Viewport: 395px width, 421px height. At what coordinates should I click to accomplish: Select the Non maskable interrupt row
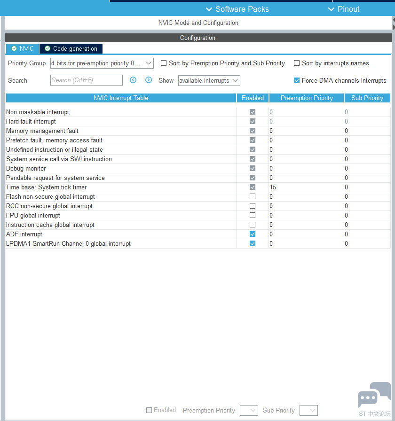click(x=198, y=112)
